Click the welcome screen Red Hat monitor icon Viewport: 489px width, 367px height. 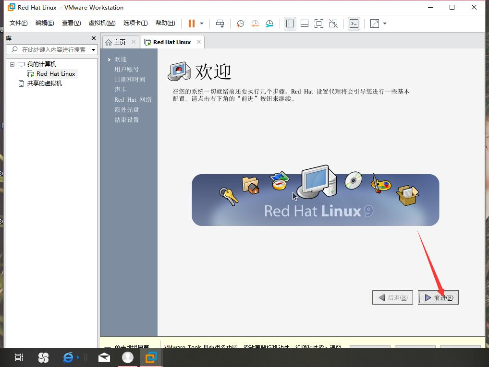click(179, 71)
